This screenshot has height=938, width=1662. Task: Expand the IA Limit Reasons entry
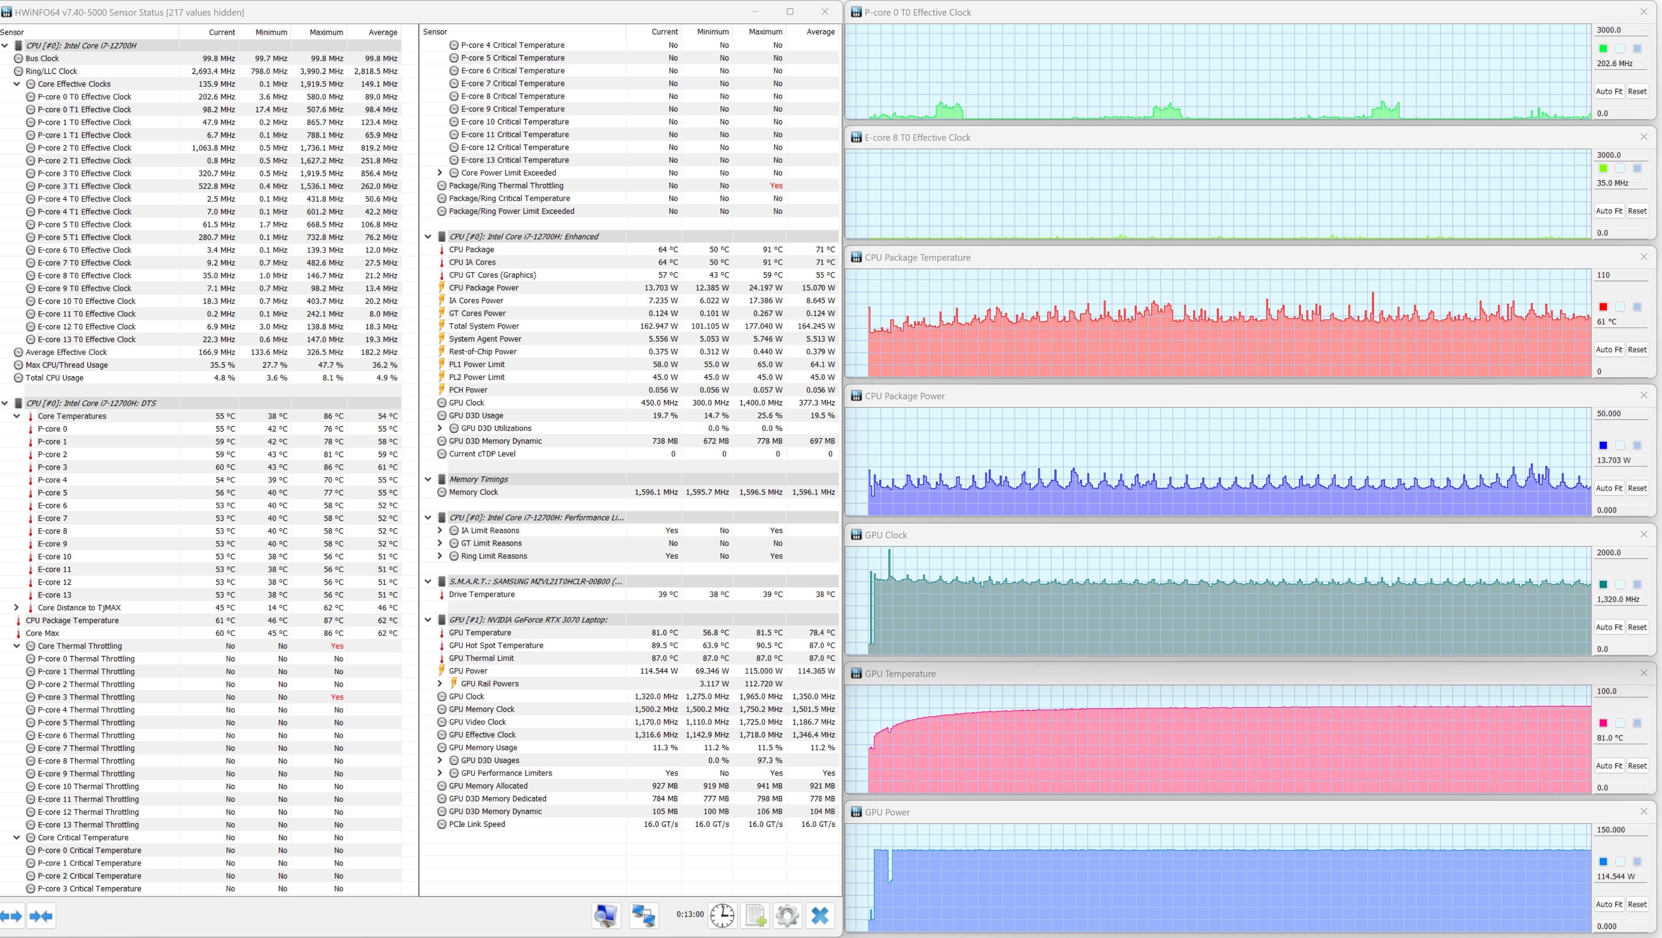pyautogui.click(x=440, y=530)
